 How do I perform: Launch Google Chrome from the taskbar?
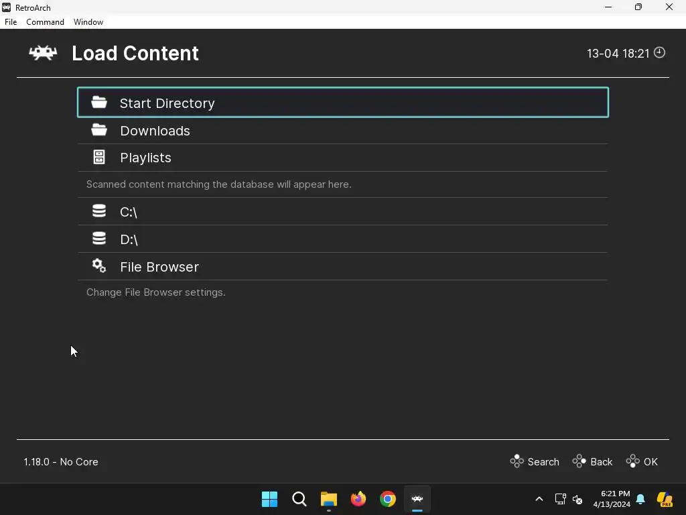[x=388, y=499]
